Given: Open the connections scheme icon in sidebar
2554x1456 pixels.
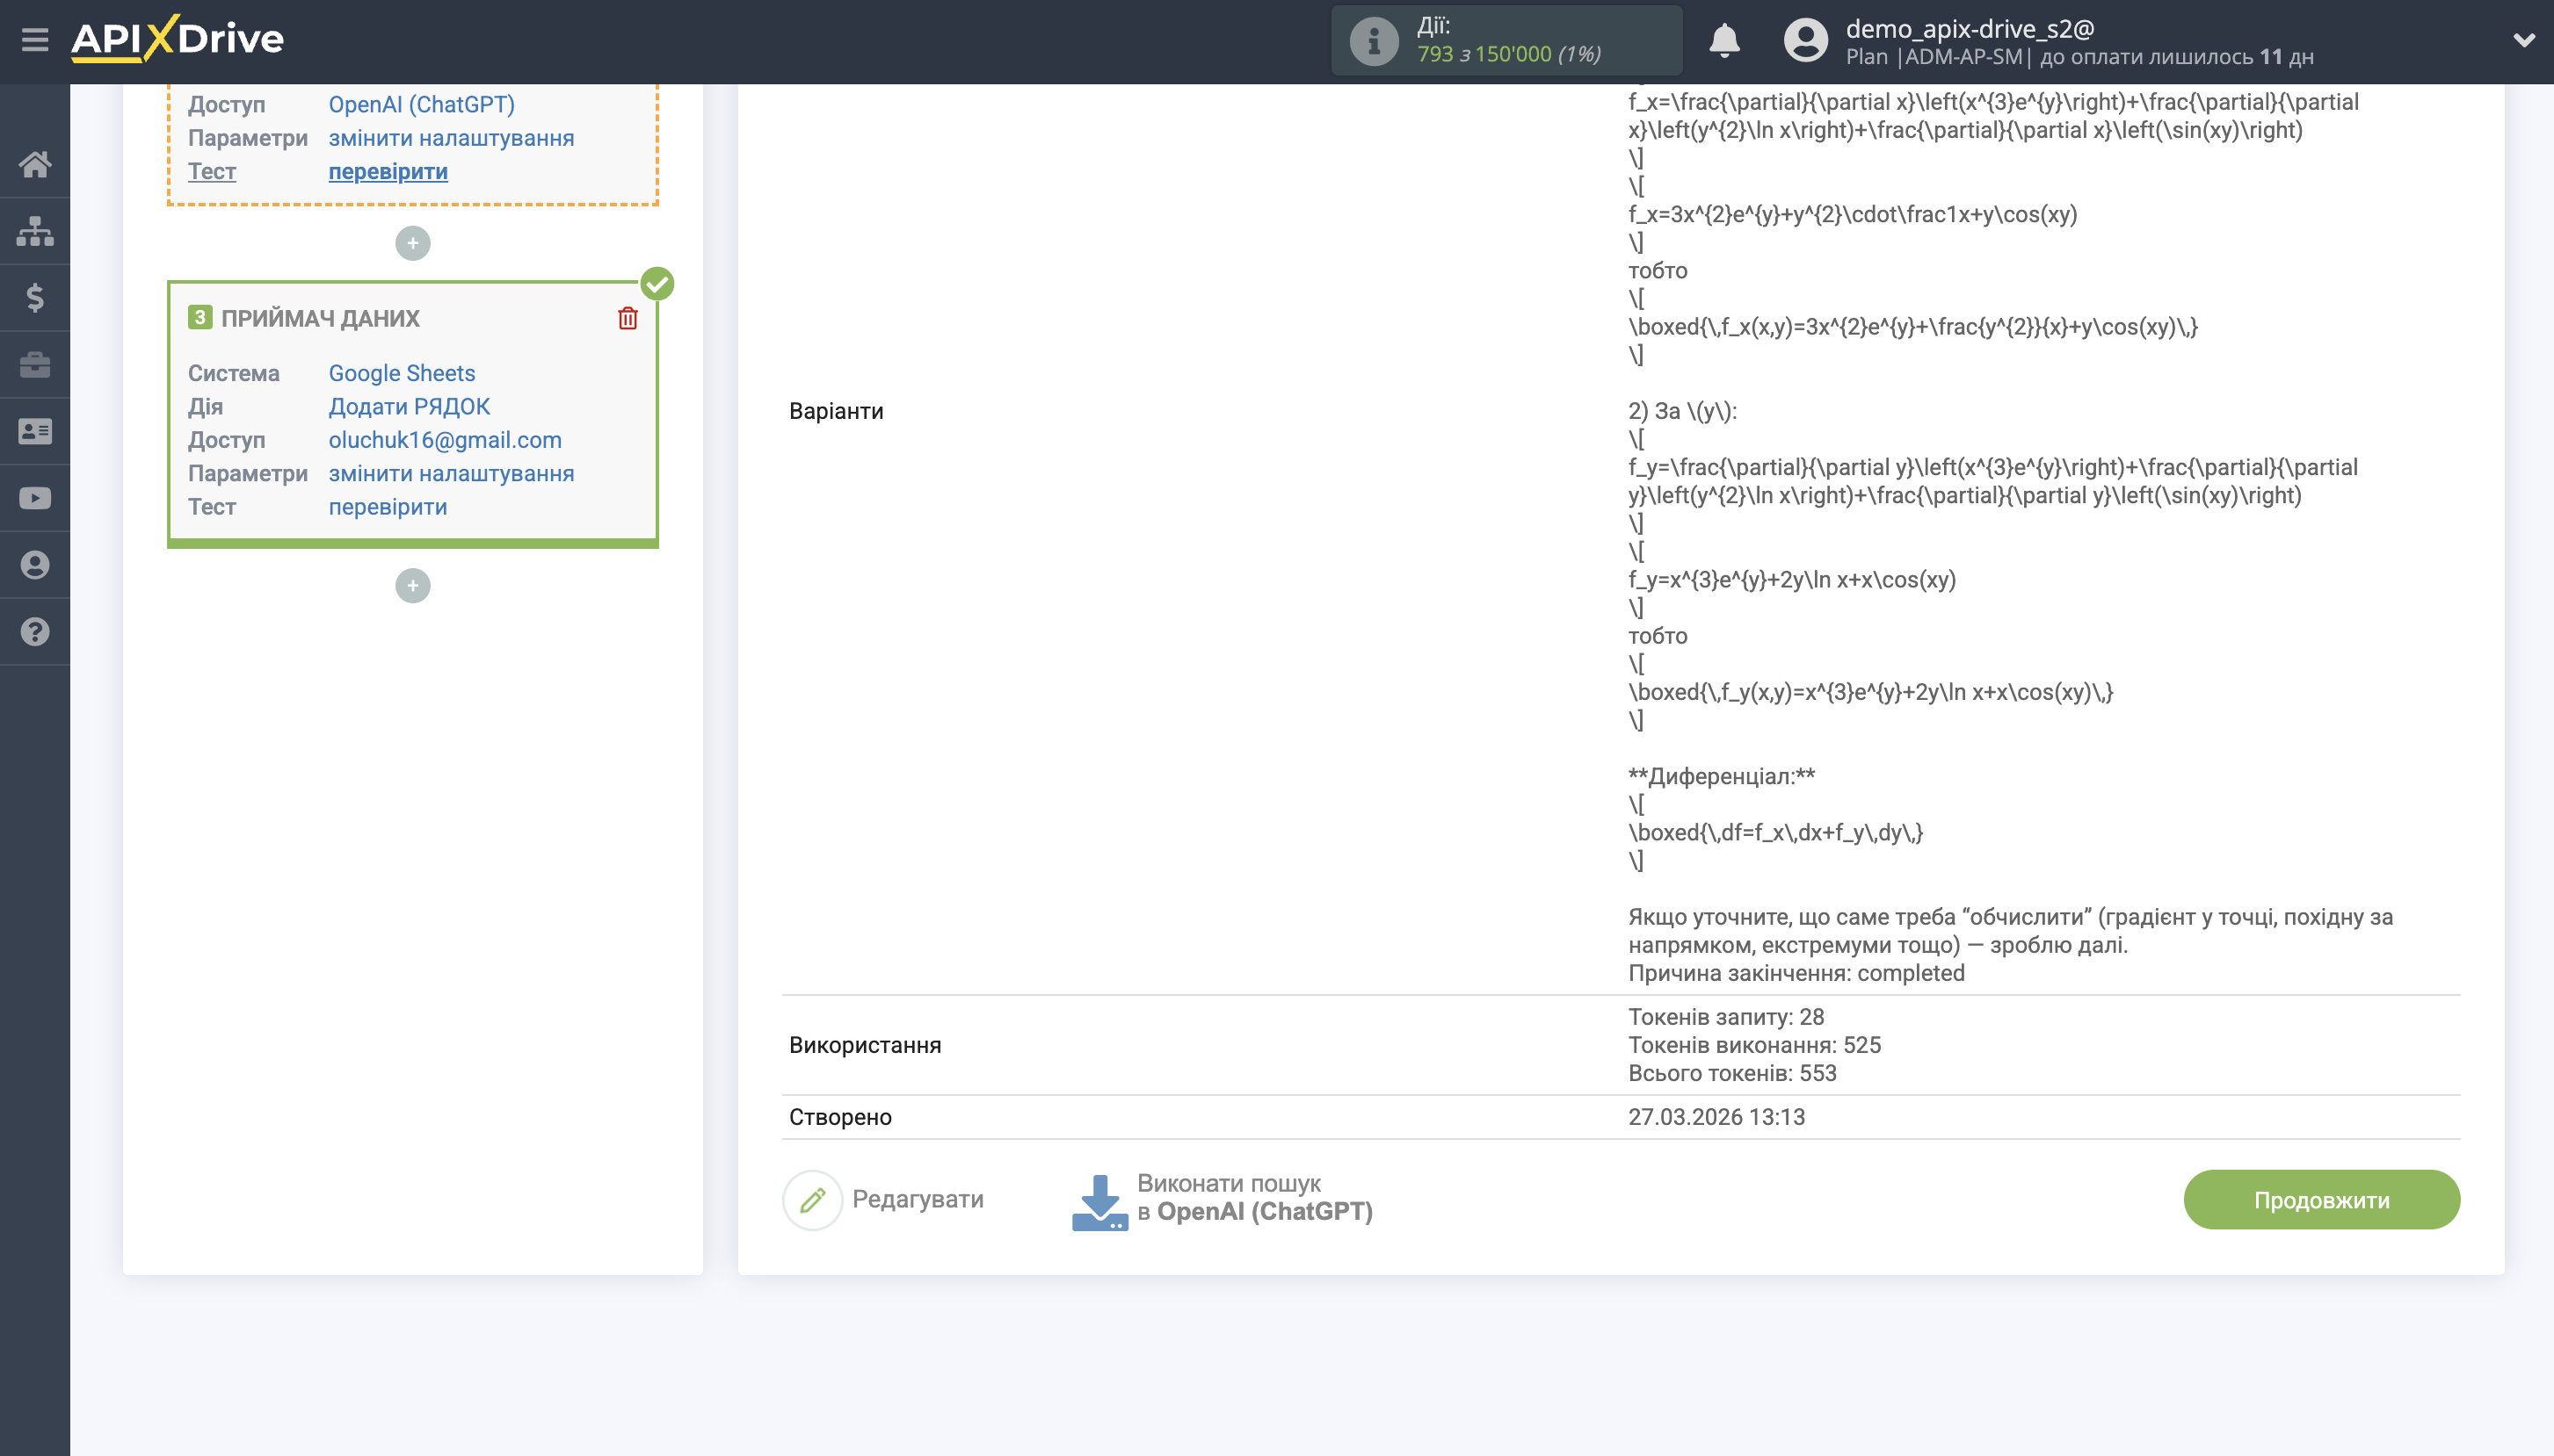Looking at the screenshot, I should coord(36,230).
